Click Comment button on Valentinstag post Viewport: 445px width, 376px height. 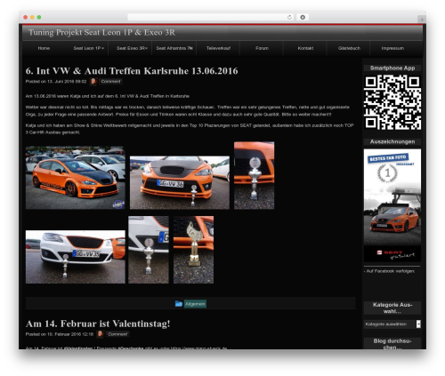point(117,334)
